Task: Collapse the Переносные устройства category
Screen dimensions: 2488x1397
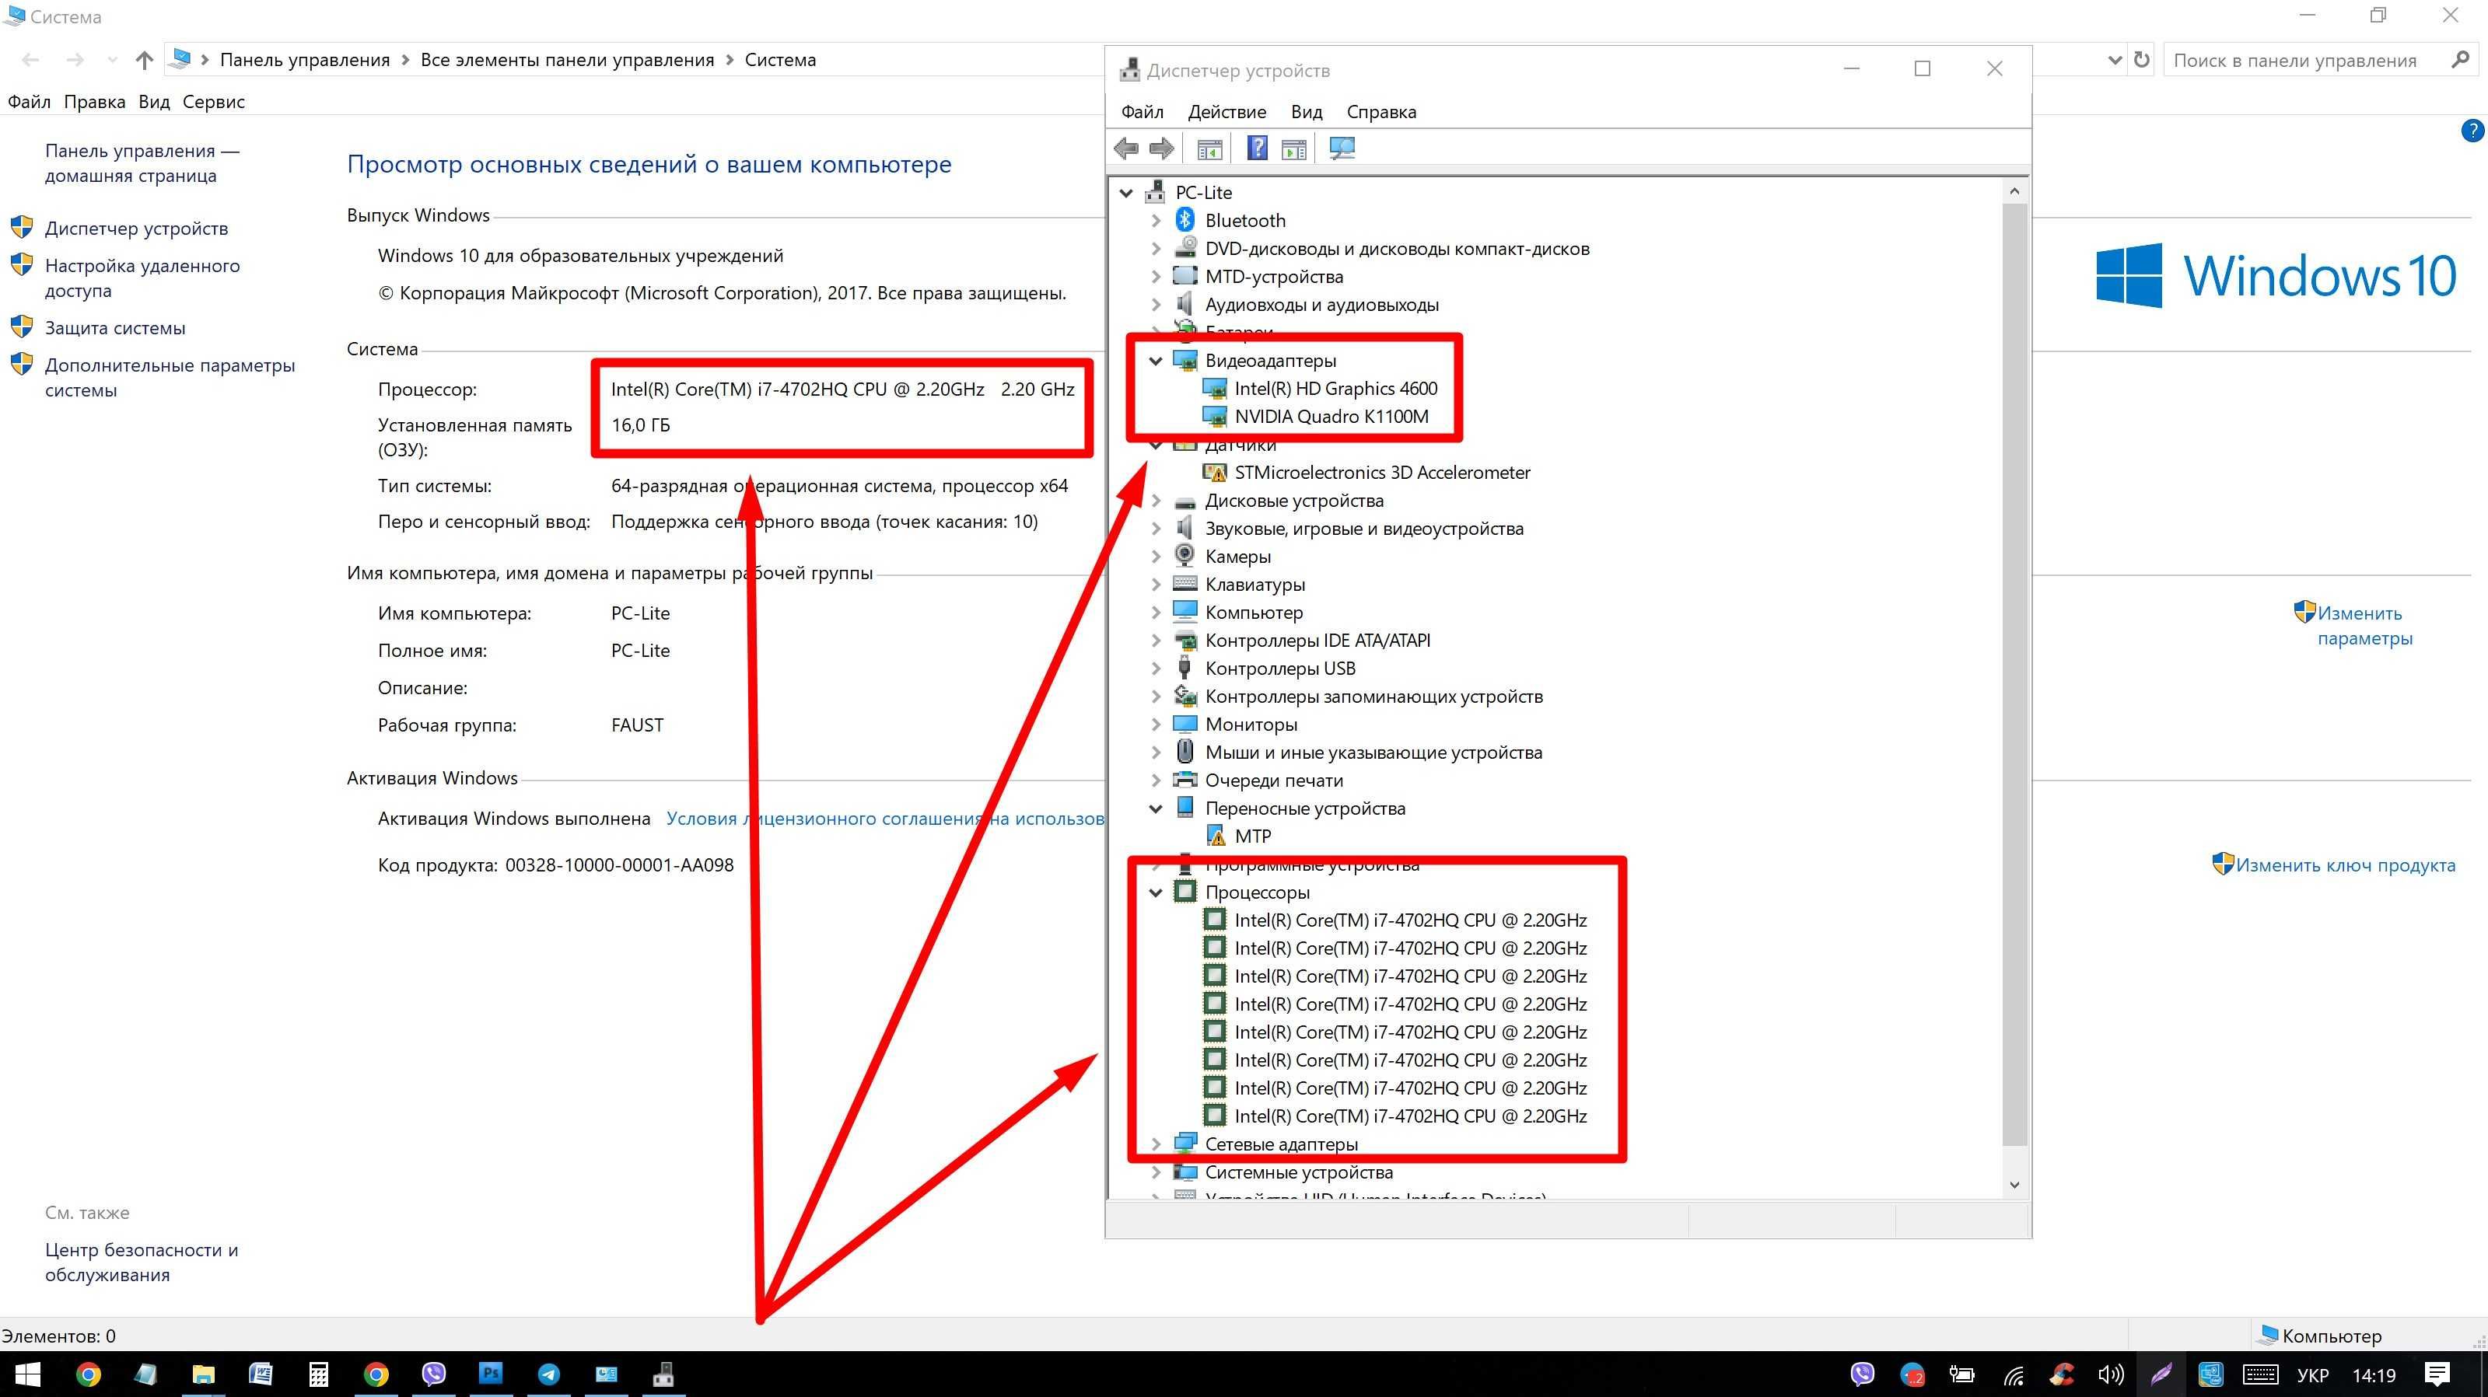Action: pos(1156,809)
